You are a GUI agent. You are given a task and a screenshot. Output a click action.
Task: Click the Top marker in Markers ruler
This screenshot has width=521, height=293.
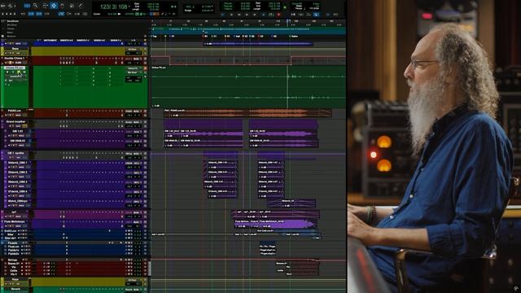click(x=155, y=36)
